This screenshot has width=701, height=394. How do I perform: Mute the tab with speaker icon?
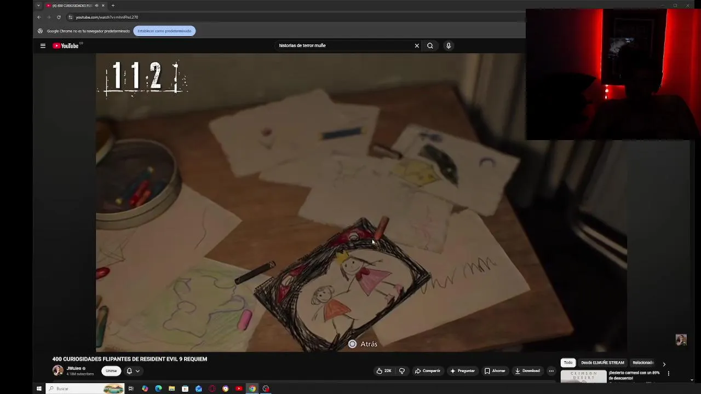[96, 5]
